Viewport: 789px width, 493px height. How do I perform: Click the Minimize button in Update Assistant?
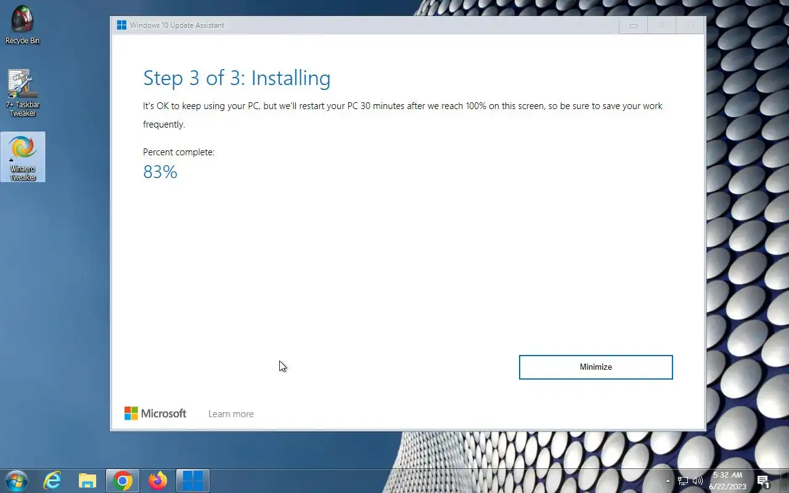[595, 367]
